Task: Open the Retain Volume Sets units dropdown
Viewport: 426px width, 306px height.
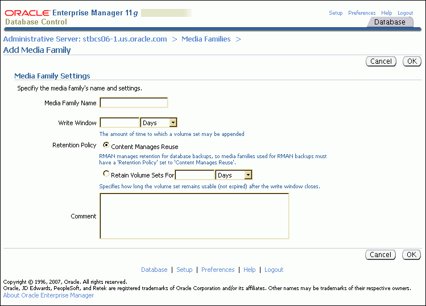Action: click(234, 175)
